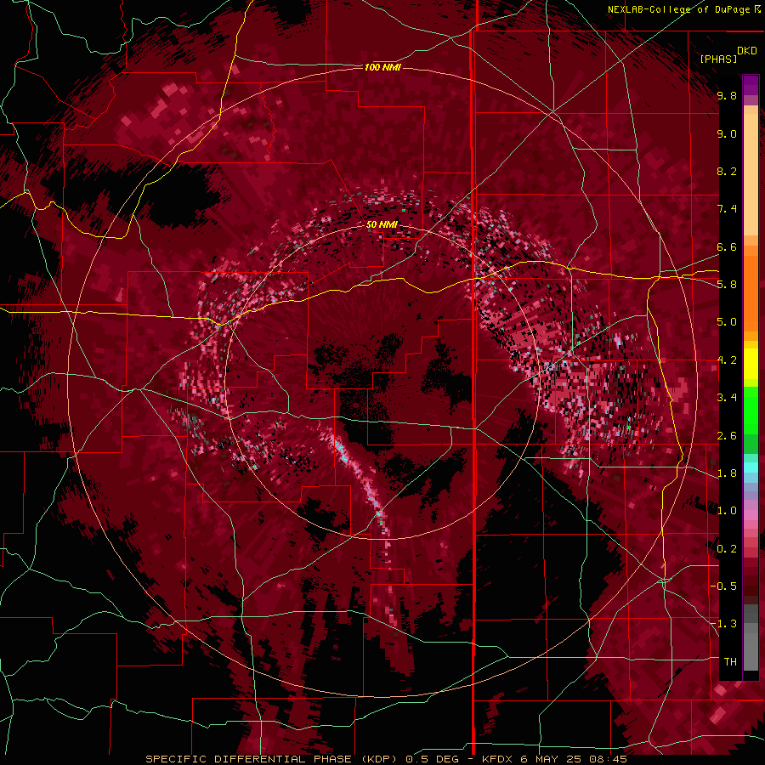This screenshot has height=765, width=765.
Task: Click the 8.2 color scale value
Action: tap(727, 171)
